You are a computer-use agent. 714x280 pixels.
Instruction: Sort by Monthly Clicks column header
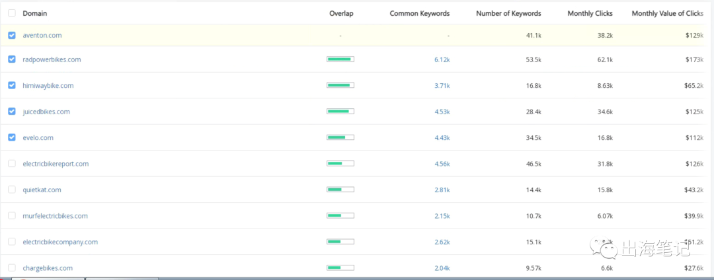(590, 13)
